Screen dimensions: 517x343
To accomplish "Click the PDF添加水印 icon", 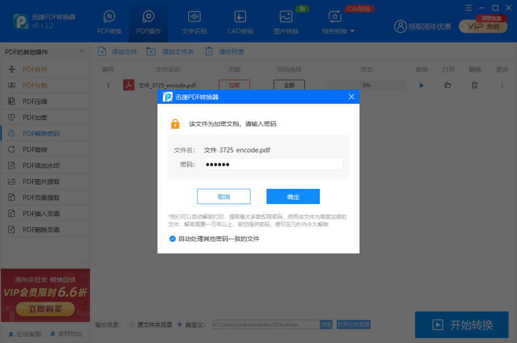I will [11, 166].
